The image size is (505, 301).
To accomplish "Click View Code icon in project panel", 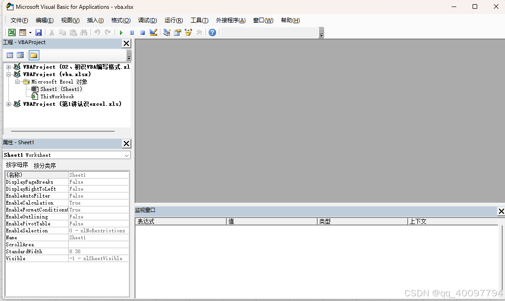I will tap(10, 55).
